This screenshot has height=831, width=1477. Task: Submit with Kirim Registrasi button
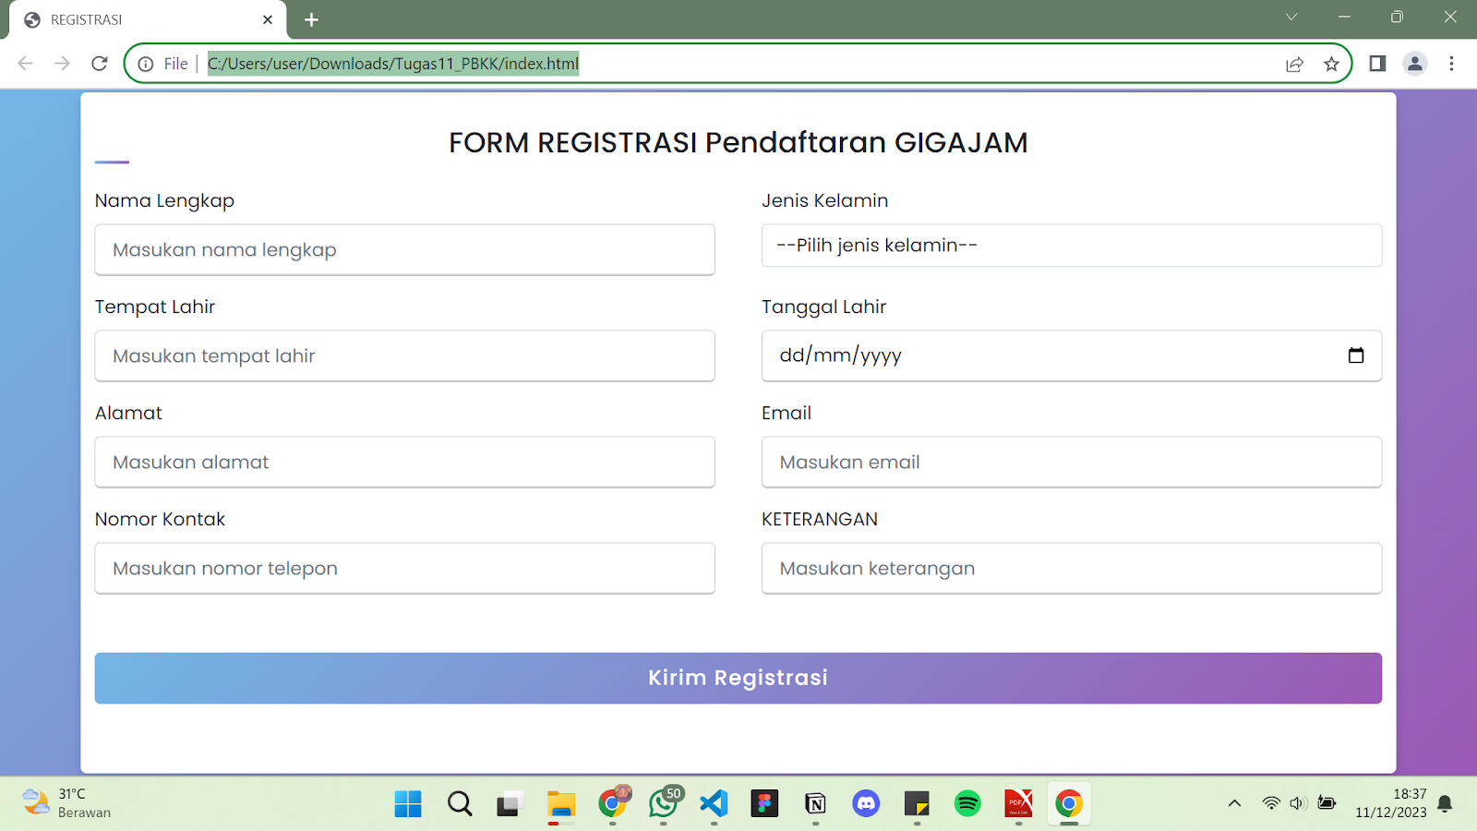click(738, 678)
